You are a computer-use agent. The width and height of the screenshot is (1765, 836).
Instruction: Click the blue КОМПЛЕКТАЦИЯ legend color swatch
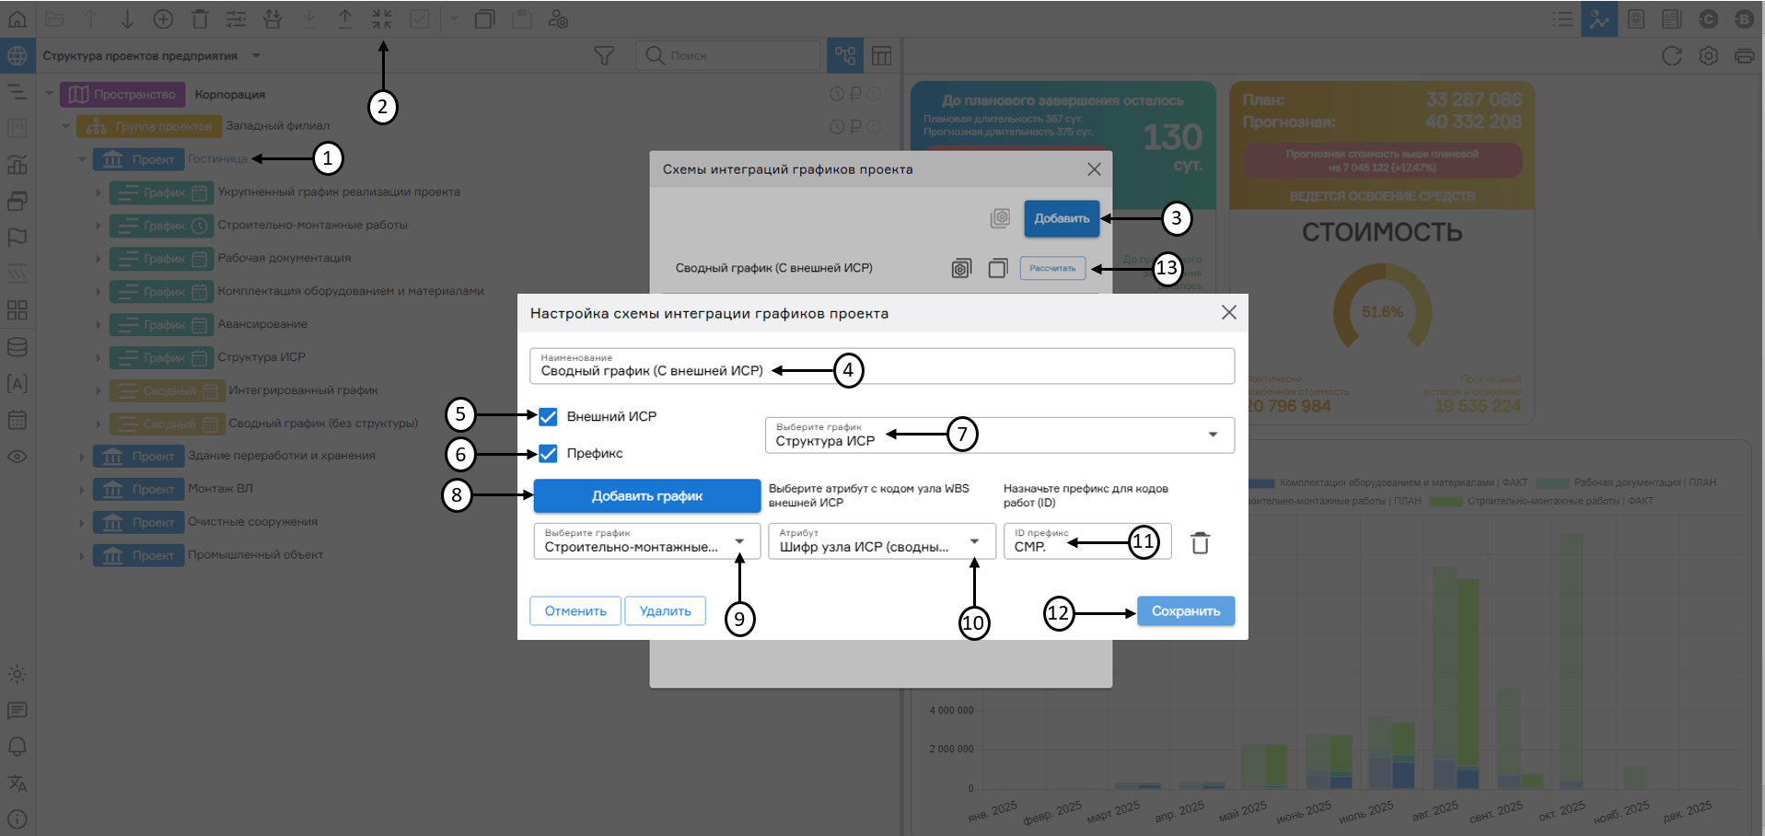click(x=1260, y=483)
